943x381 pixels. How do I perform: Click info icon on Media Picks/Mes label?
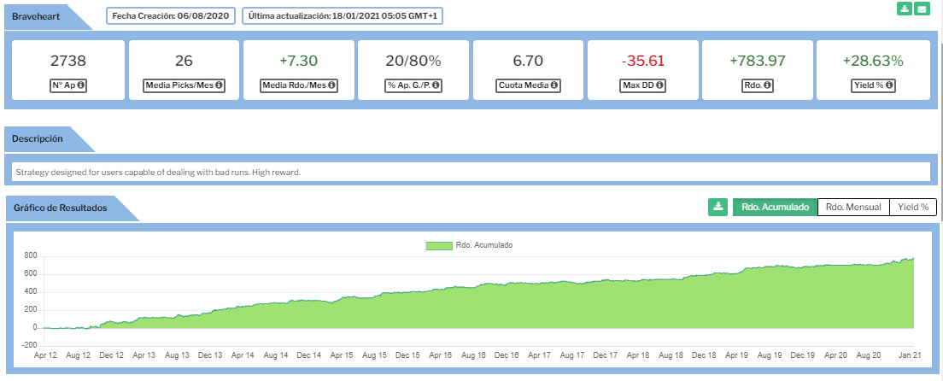pos(220,85)
